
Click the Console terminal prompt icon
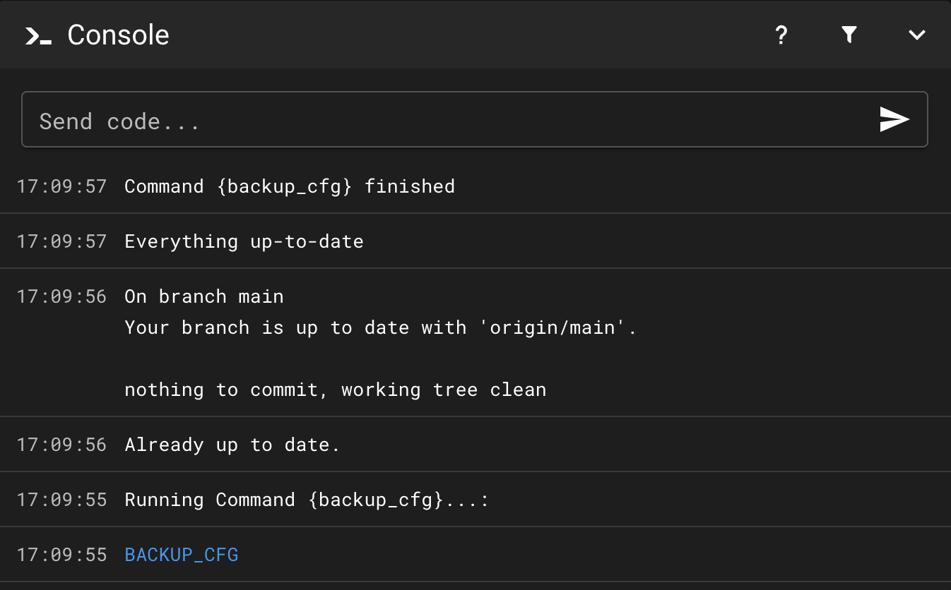38,35
